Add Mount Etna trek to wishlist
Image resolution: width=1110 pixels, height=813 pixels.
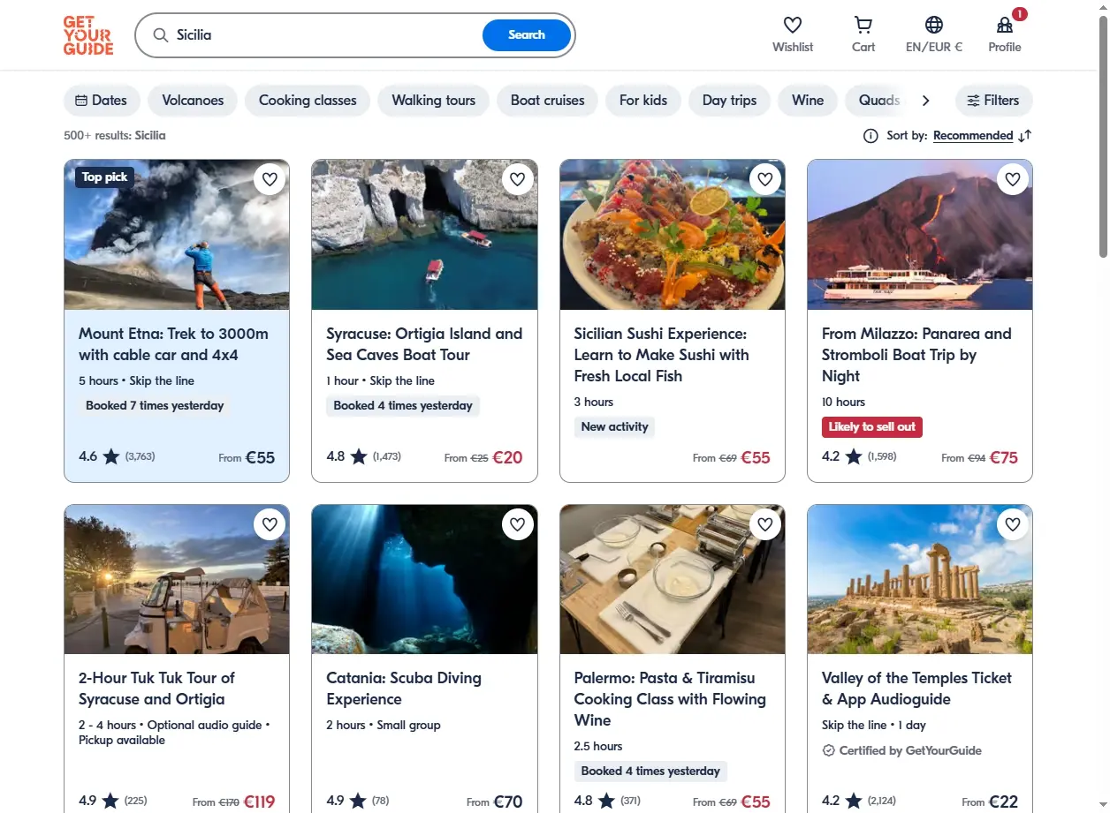click(x=270, y=179)
